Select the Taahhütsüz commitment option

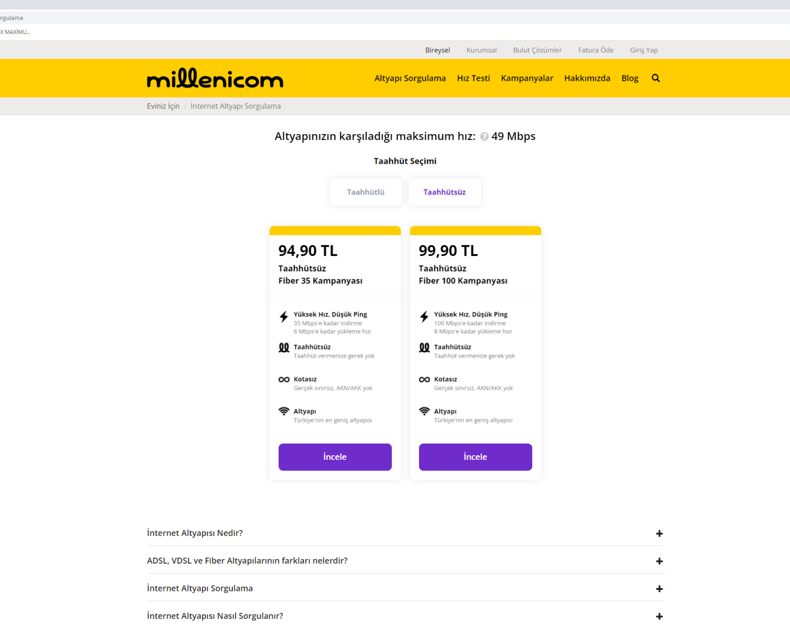pyautogui.click(x=445, y=192)
